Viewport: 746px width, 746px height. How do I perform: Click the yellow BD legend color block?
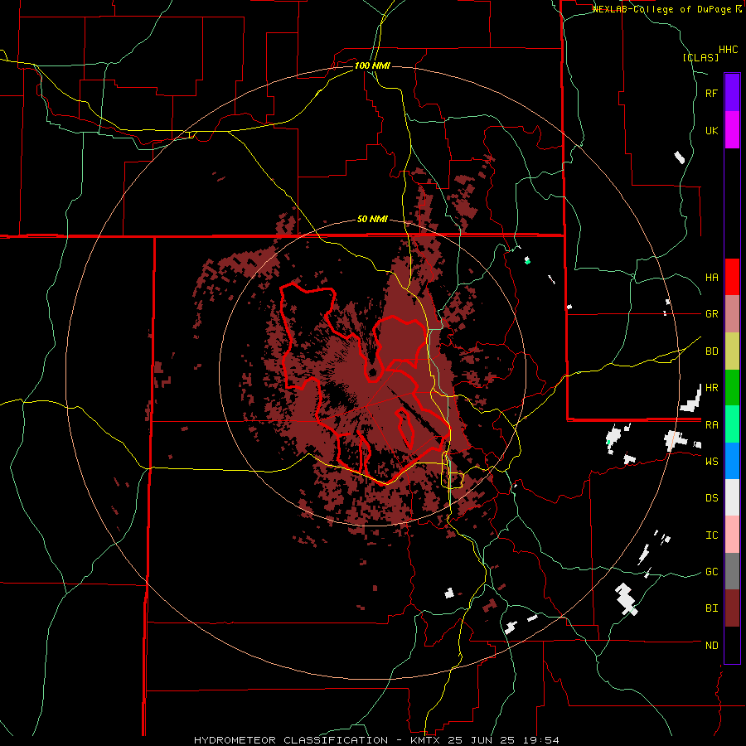[732, 351]
